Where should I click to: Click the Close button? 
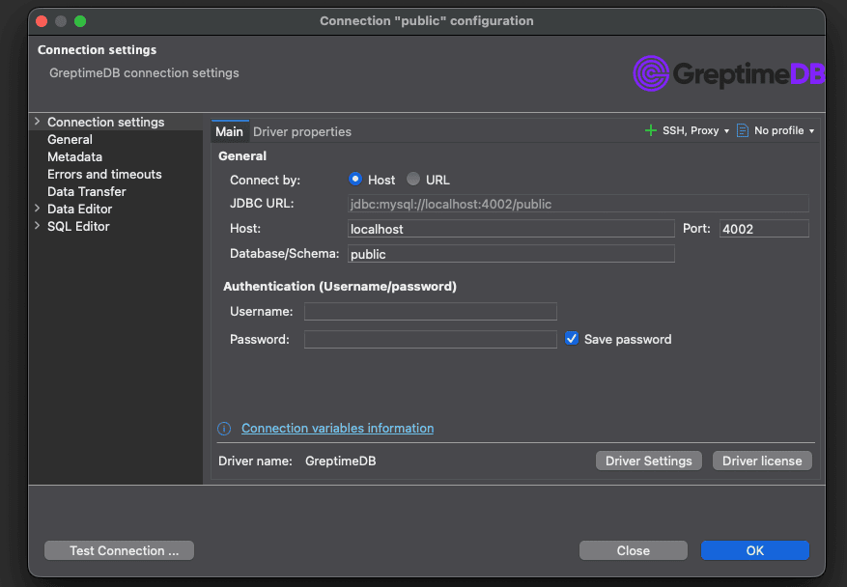click(x=634, y=550)
